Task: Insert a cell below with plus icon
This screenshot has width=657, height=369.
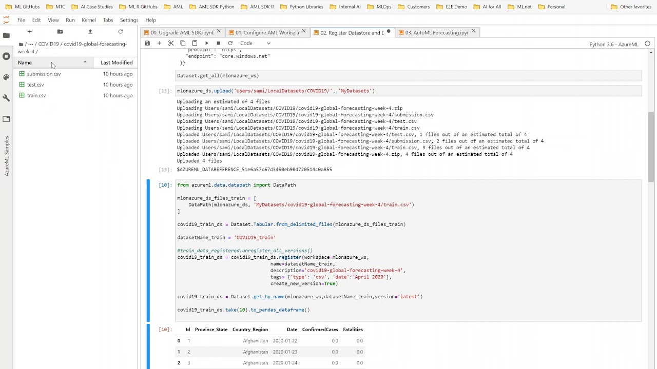Action: [159, 43]
